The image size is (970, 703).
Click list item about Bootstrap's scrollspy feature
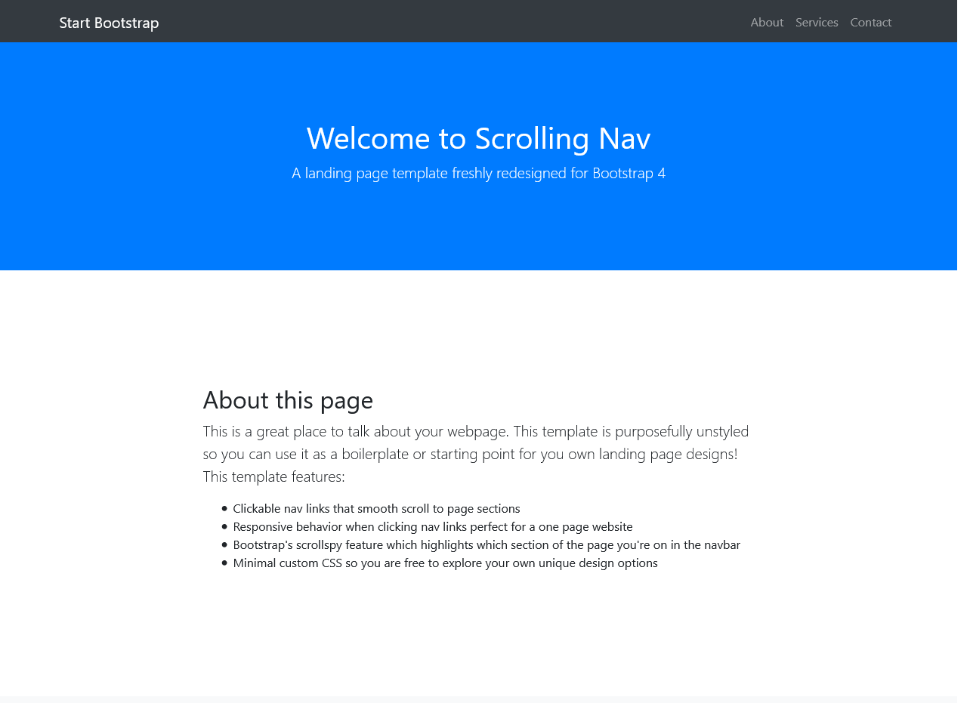click(486, 545)
